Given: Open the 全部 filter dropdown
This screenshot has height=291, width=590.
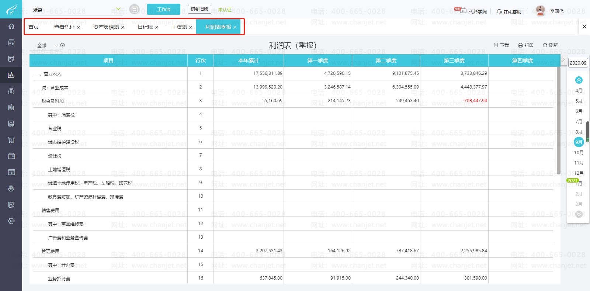Looking at the screenshot, I should [56, 45].
